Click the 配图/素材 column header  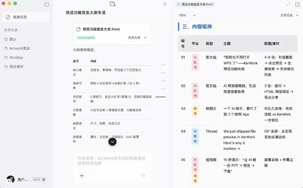tap(272, 44)
